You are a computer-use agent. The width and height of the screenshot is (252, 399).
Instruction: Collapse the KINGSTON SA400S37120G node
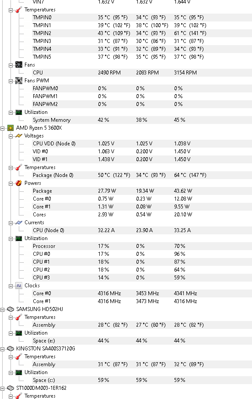tap(2, 349)
